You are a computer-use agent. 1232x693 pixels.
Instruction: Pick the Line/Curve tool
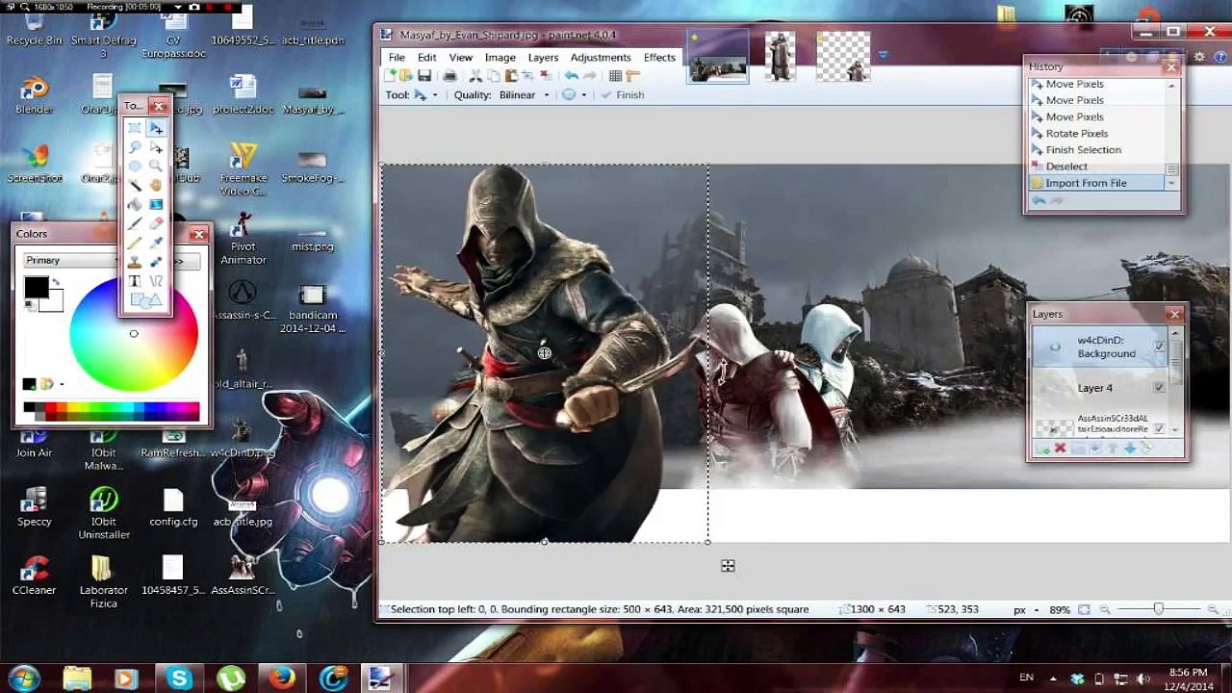156,281
